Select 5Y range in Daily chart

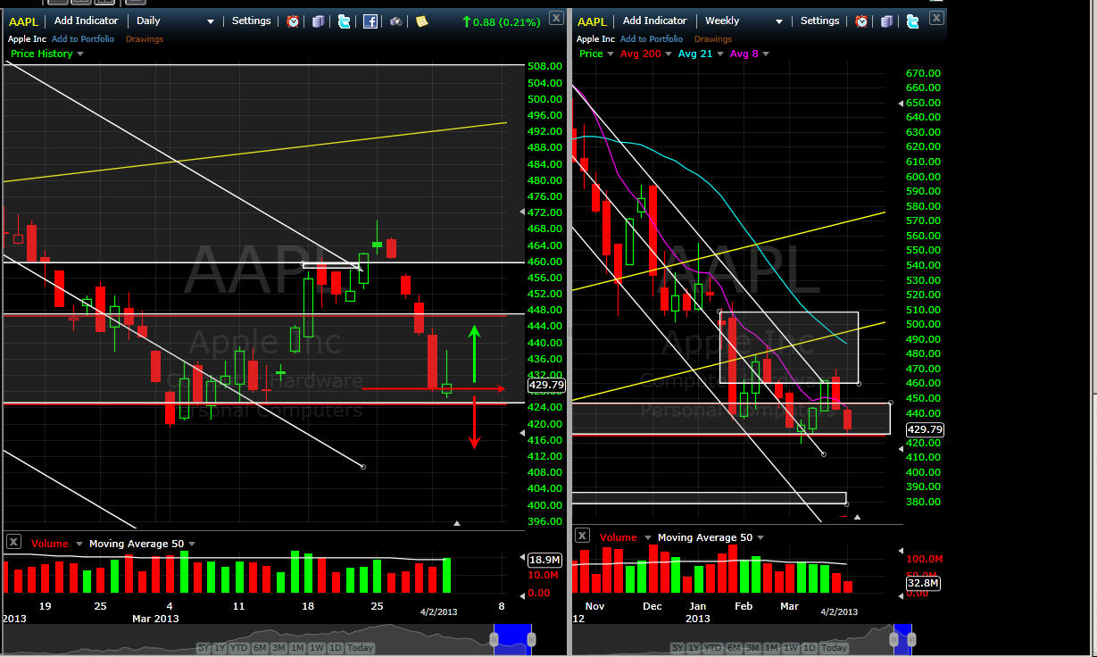tap(204, 648)
